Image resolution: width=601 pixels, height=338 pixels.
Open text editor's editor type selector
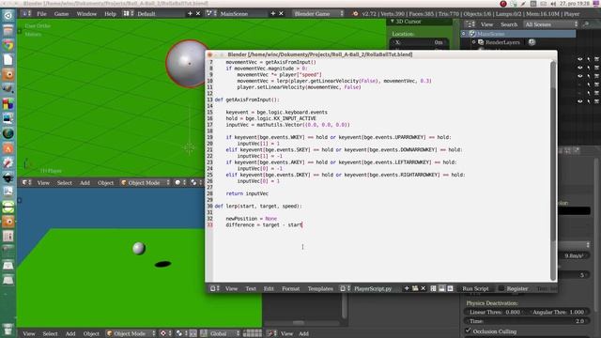215,288
